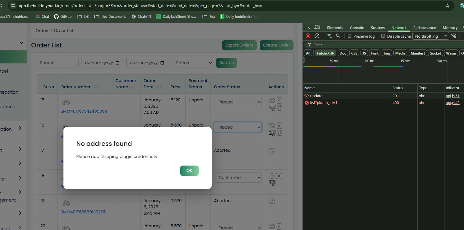Edit order 15 with the pencil icon
The image size is (464, 230).
279,108
